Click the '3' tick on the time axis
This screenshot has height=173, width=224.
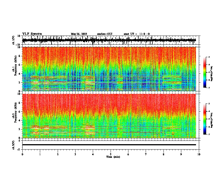tap(75, 154)
